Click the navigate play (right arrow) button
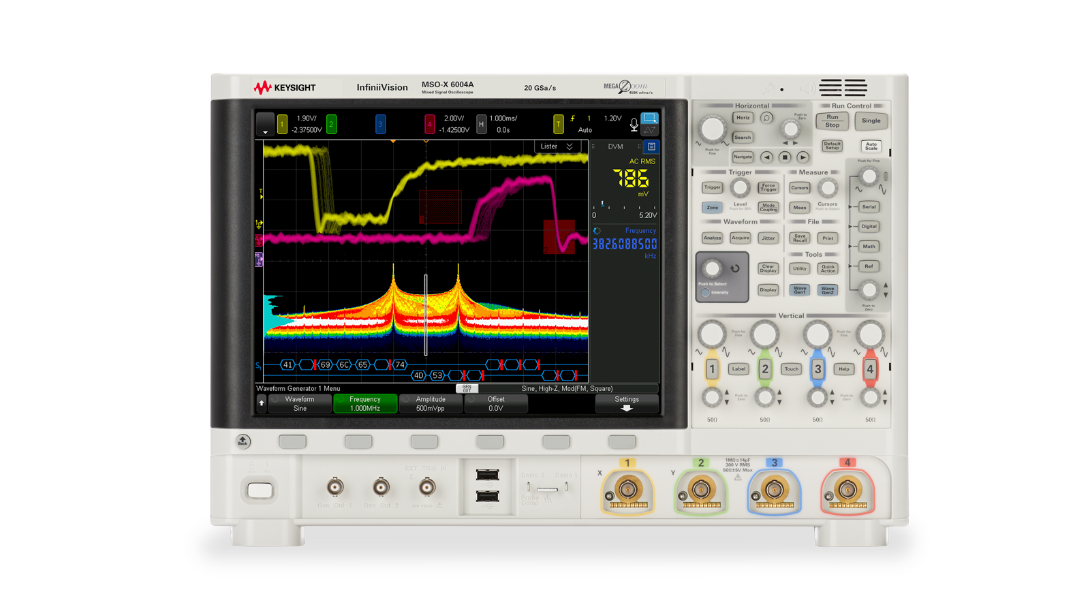 point(803,157)
